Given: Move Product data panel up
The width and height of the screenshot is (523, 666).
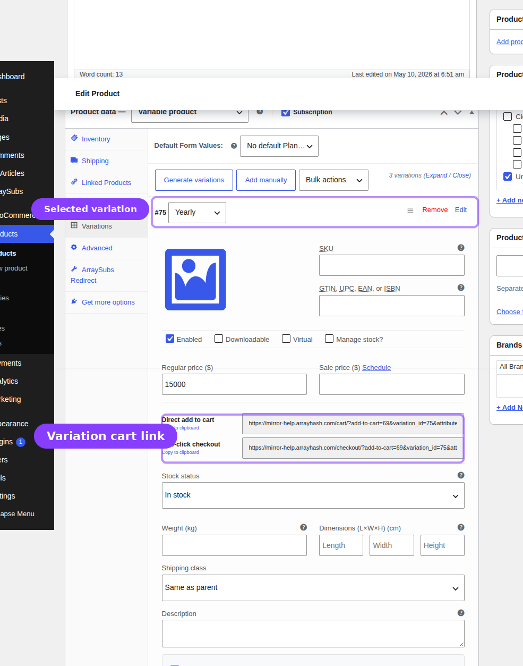Looking at the screenshot, I should pyautogui.click(x=444, y=113).
